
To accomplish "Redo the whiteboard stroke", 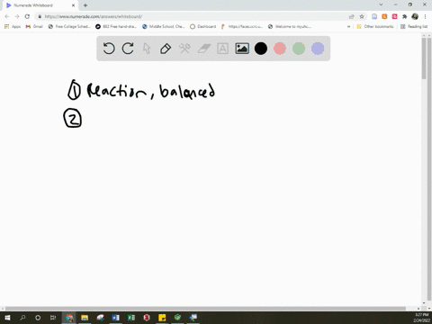I will click(x=128, y=49).
